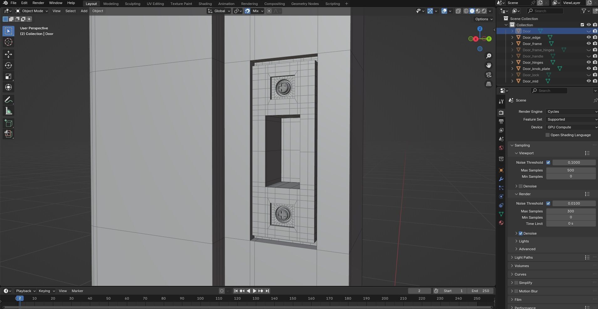Click the play animation button
Viewport: 598px width, 309px height.
254,291
